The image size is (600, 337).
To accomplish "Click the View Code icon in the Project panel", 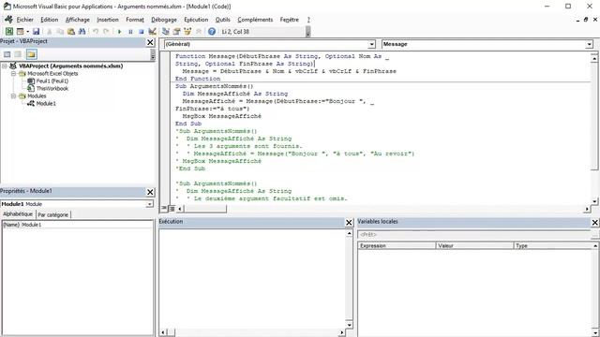I will 7,54.
